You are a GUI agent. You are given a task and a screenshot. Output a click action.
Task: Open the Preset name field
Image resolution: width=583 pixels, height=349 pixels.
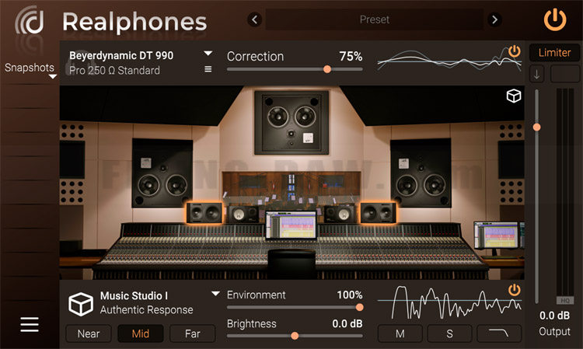click(x=375, y=19)
